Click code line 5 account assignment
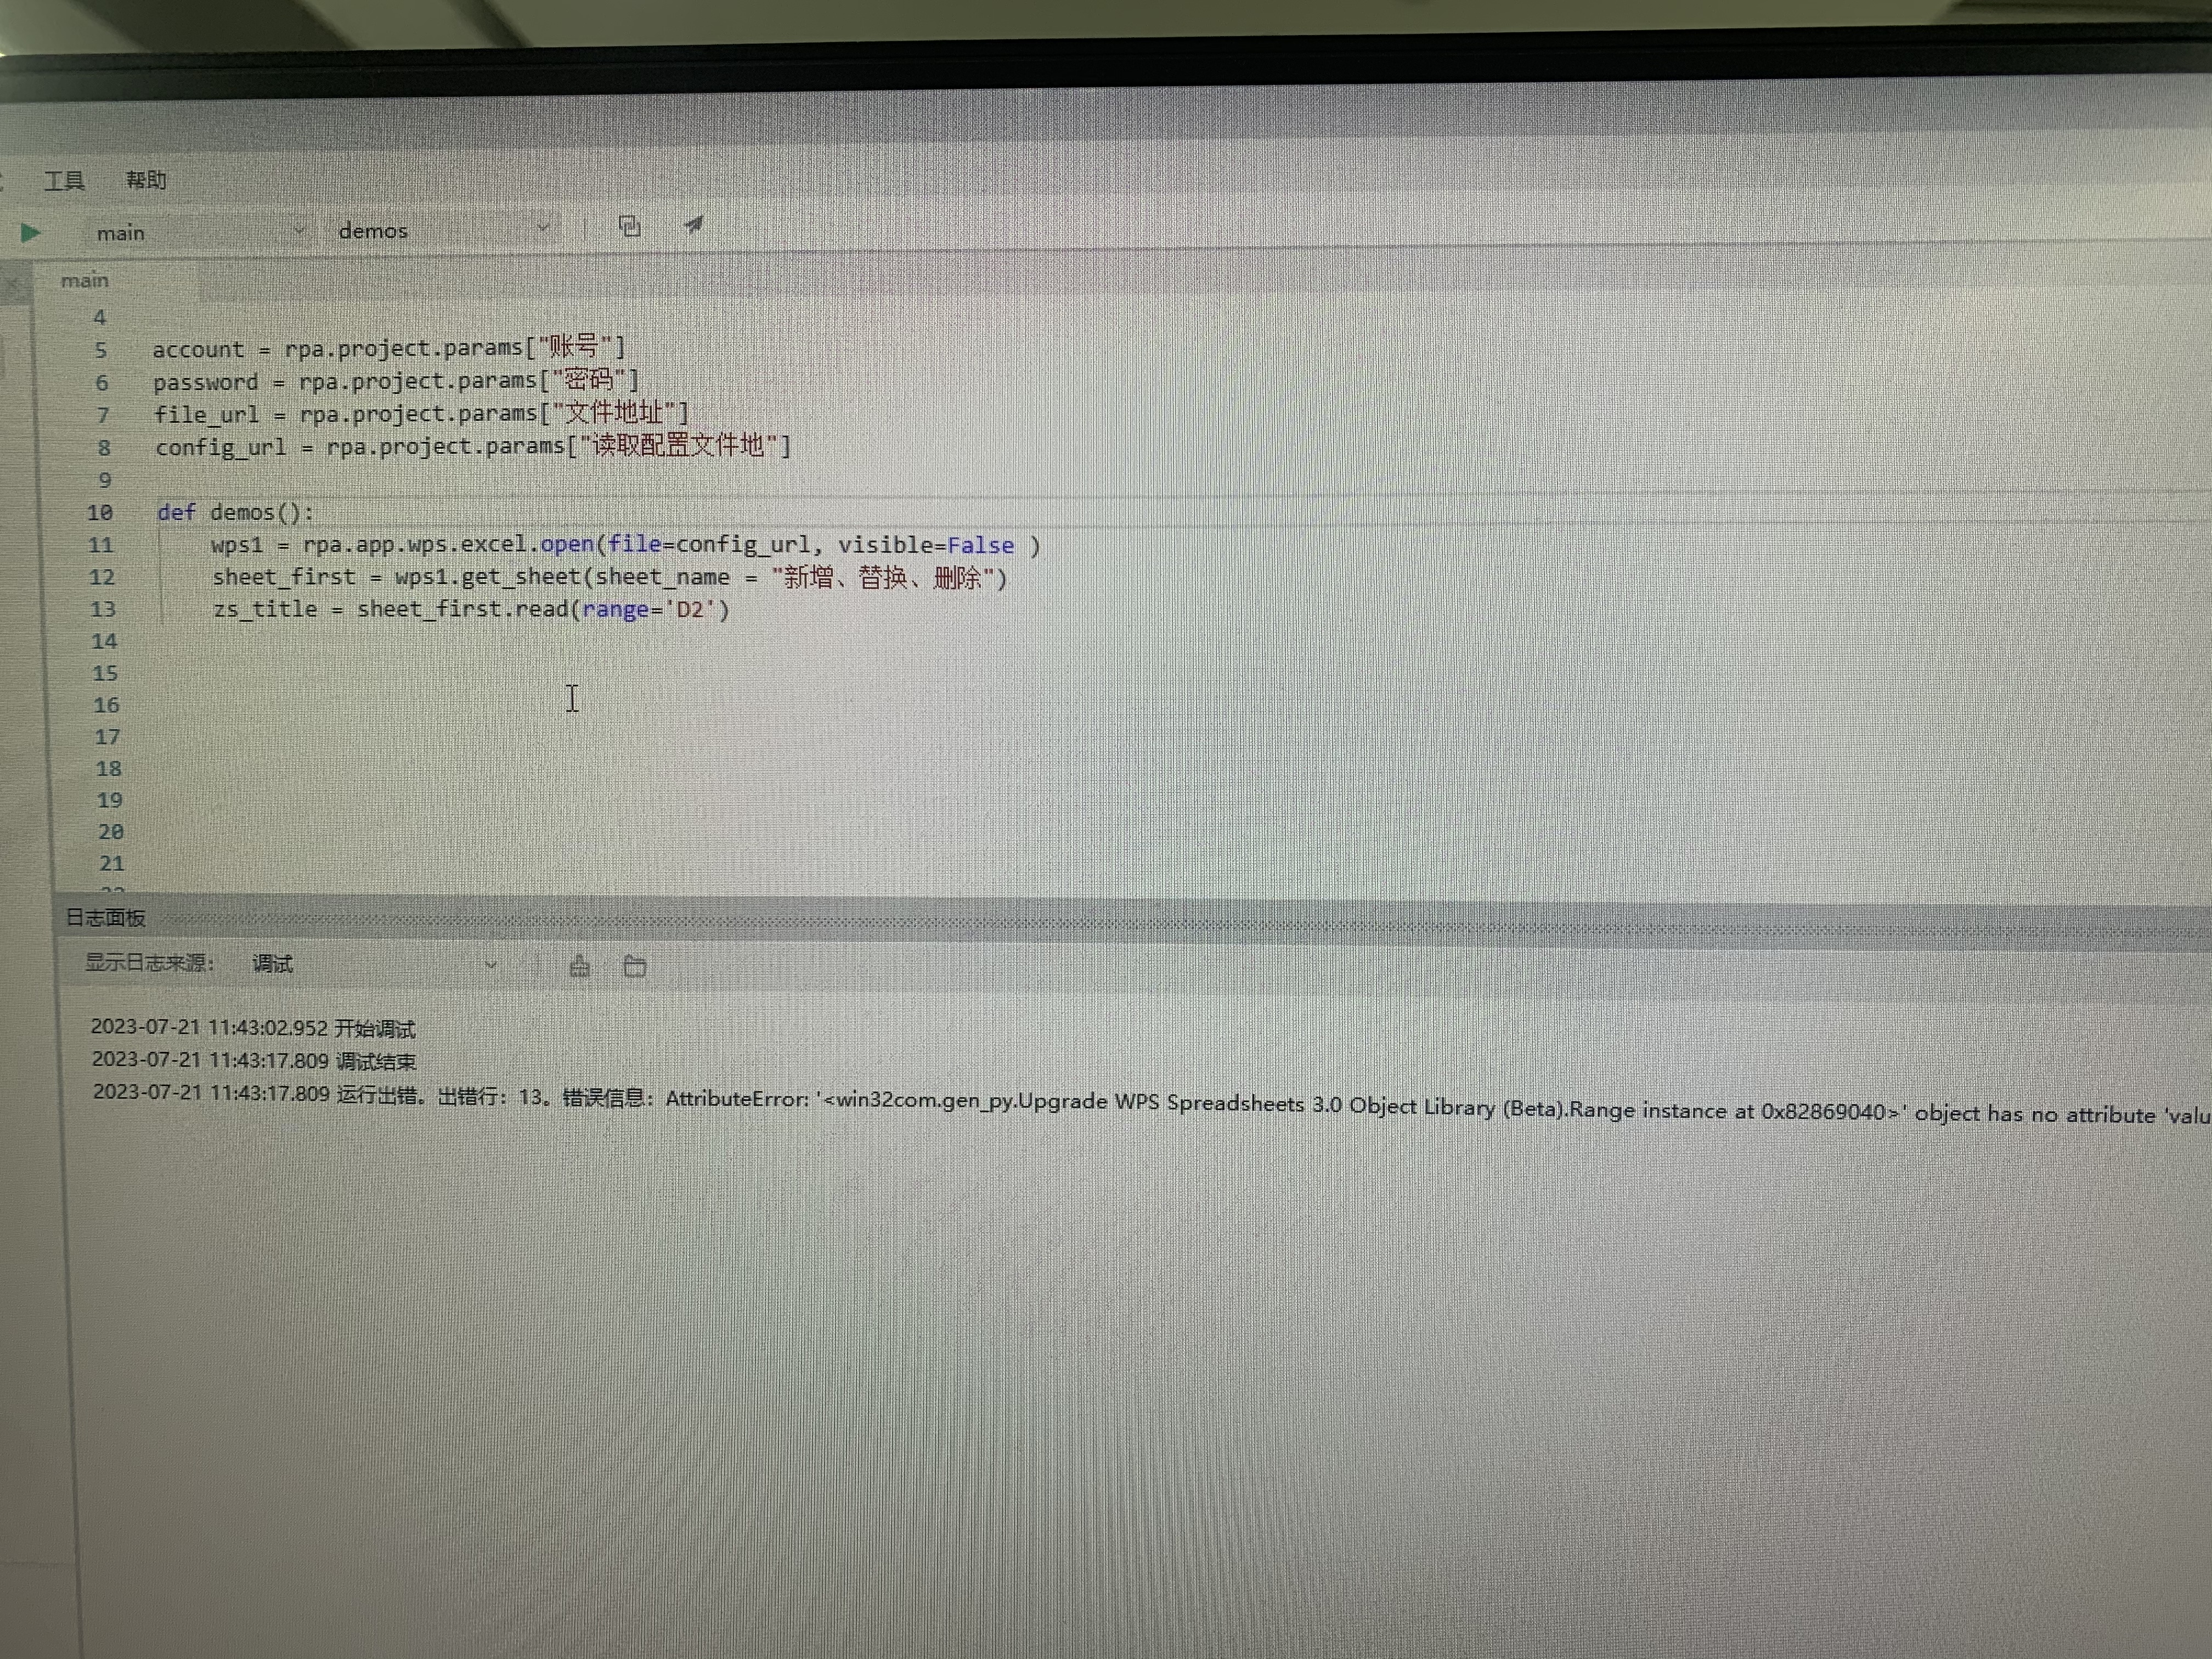This screenshot has width=2212, height=1659. point(389,348)
